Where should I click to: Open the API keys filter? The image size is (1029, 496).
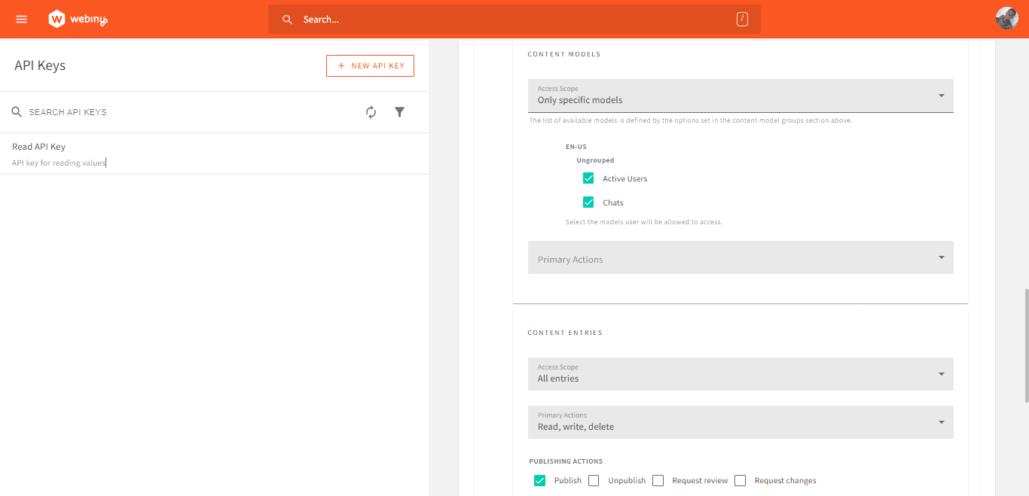click(399, 111)
